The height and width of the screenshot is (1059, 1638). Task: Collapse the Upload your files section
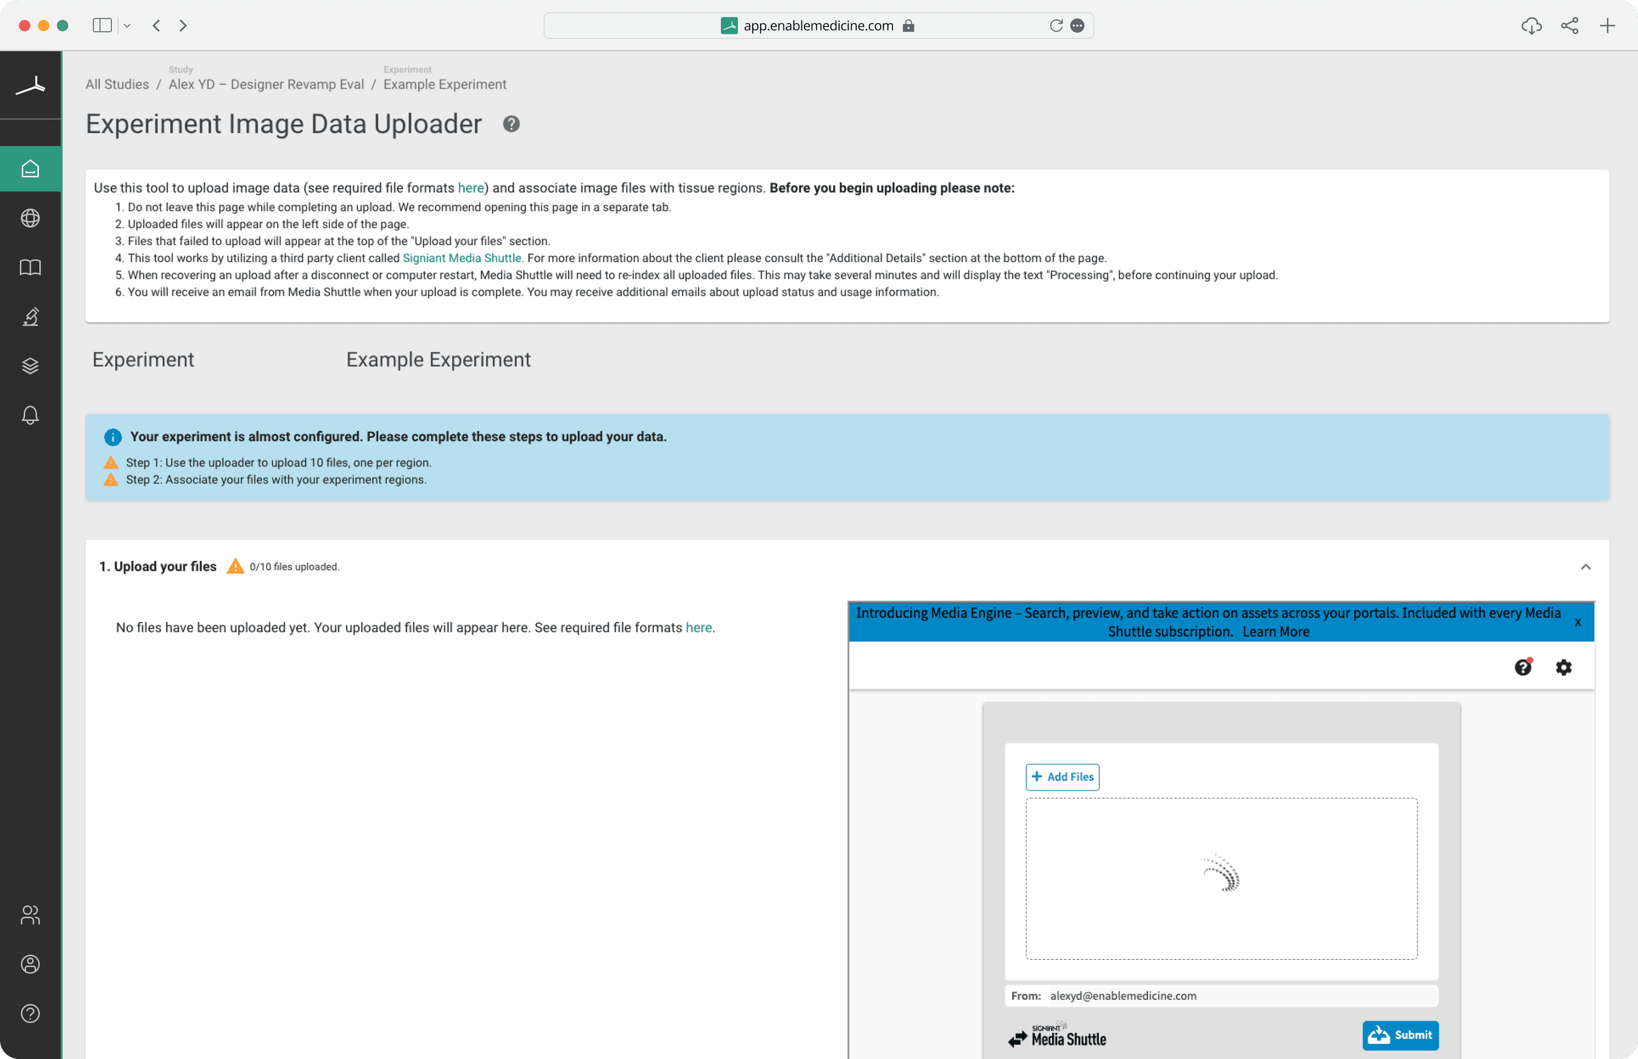tap(1585, 566)
